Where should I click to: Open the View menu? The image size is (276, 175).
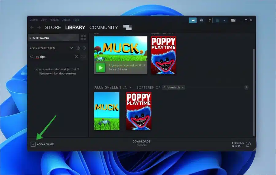[44, 20]
